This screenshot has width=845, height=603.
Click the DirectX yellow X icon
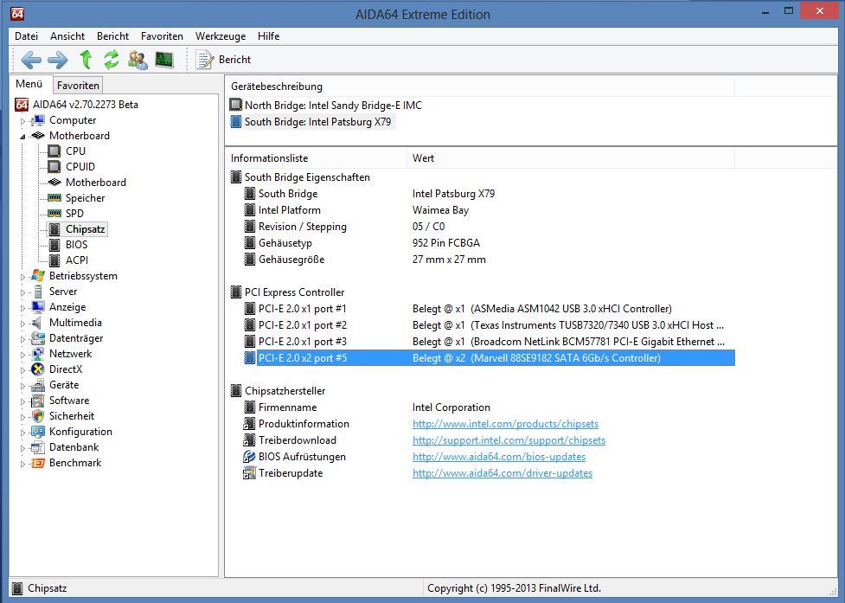tap(38, 369)
